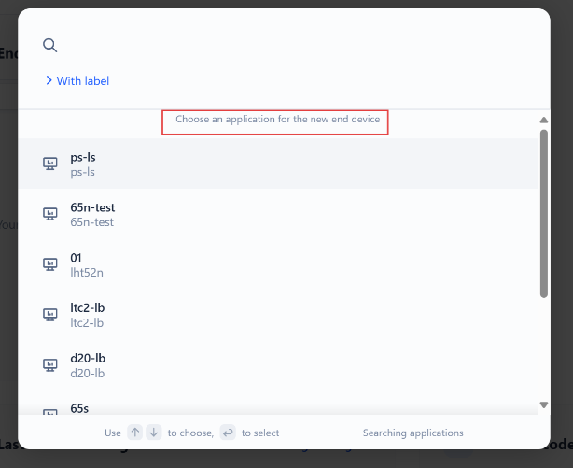Focus the application search input field
Screen dimensions: 573x468
click(x=292, y=46)
